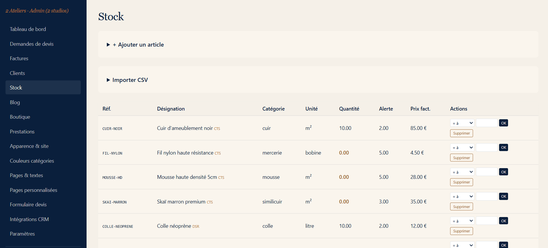Open the '= à' dropdown for COLLE-NEOPRENE

coord(462,221)
